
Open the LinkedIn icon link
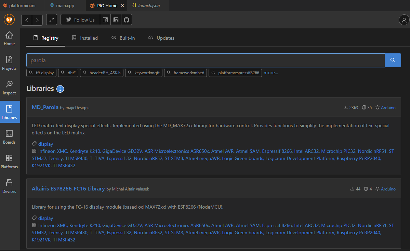[116, 20]
